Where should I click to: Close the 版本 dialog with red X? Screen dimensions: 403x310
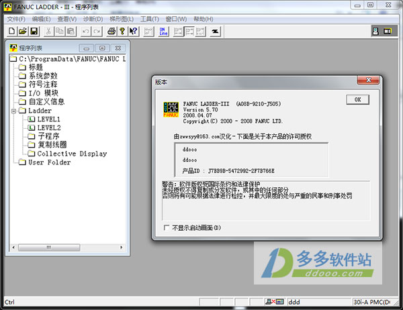coord(368,80)
